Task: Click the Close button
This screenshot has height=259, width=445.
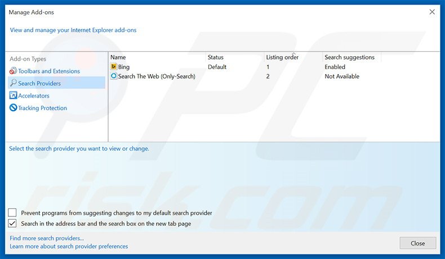Action: (x=418, y=243)
